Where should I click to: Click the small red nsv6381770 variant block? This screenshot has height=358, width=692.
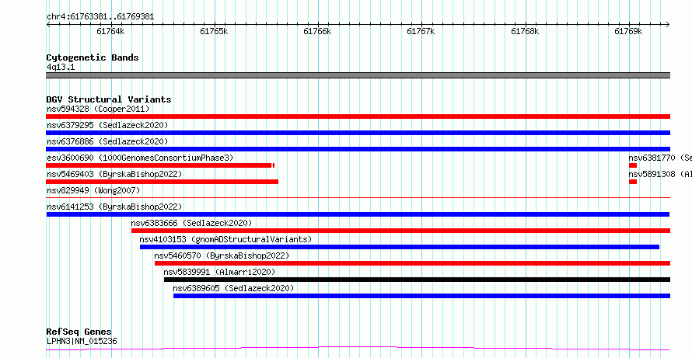point(633,165)
